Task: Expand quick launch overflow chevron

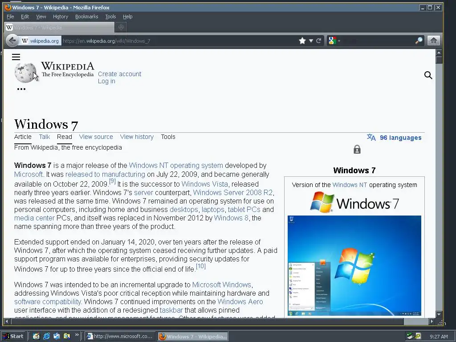Action: pos(77,335)
